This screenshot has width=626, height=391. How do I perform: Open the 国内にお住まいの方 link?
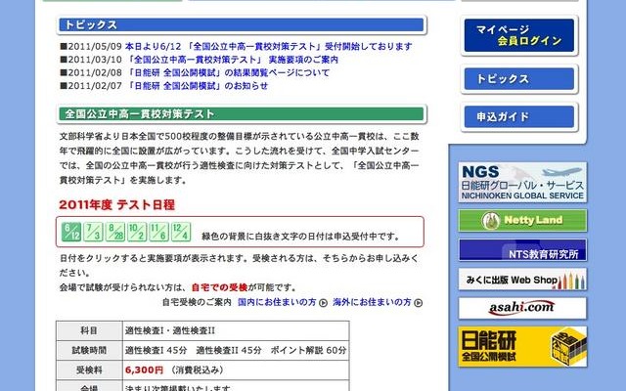[x=277, y=302]
